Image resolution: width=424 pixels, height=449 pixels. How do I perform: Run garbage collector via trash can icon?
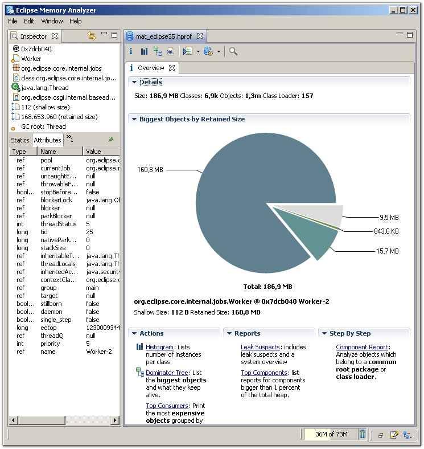(x=363, y=434)
